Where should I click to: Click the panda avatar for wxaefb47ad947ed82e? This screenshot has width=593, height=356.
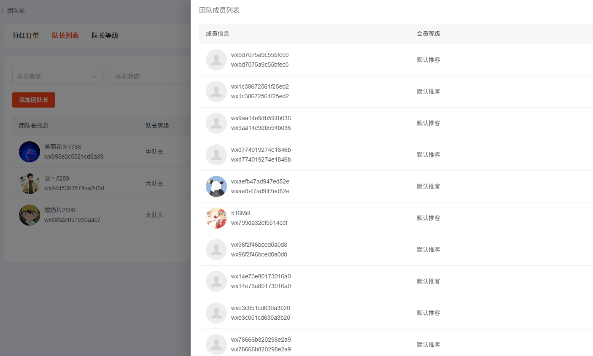[216, 186]
